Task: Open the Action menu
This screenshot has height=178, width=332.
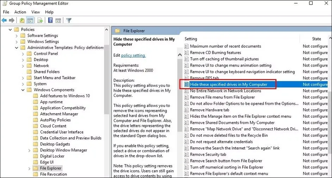Action: (x=20, y=12)
